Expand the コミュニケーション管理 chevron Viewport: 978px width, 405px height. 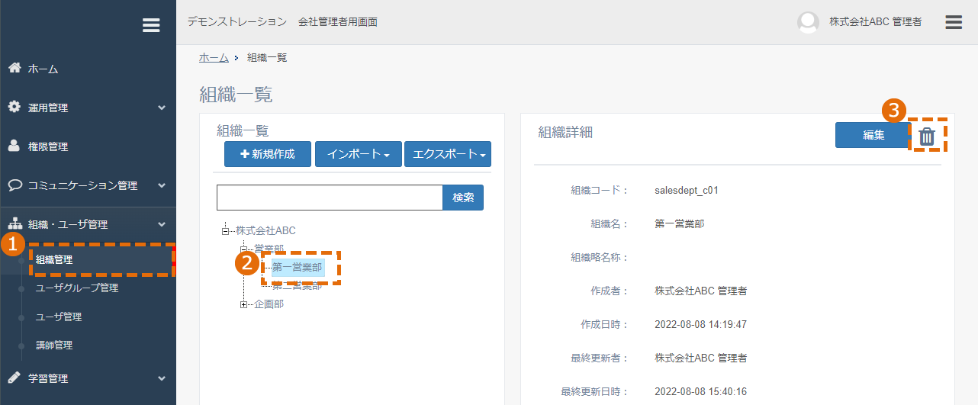point(162,185)
